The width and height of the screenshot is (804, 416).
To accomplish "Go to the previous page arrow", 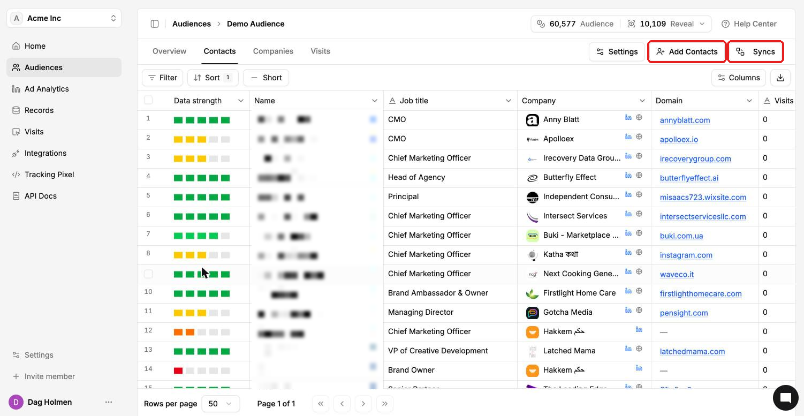I will tap(342, 404).
